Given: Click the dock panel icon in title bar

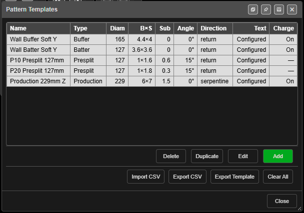Looking at the screenshot, I should coord(279,9).
